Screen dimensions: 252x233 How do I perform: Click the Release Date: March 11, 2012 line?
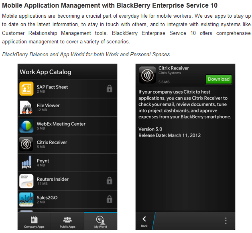170,135
